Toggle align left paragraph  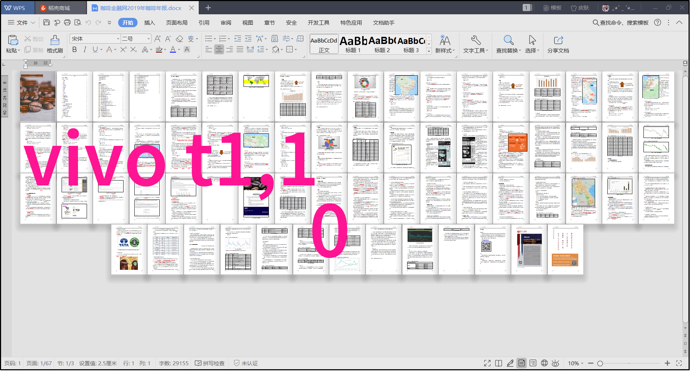coord(209,50)
